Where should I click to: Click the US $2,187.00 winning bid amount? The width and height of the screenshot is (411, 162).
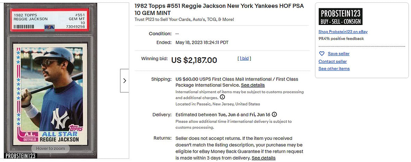(x=194, y=60)
